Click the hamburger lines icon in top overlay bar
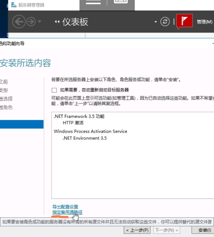 click(93, 2)
